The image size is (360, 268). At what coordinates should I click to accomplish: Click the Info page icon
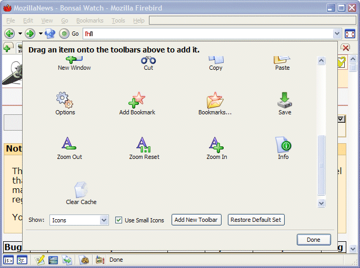(283, 144)
